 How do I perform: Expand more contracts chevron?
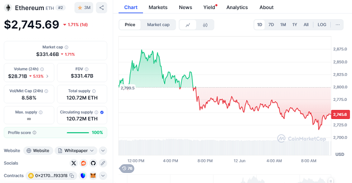pos(103,175)
